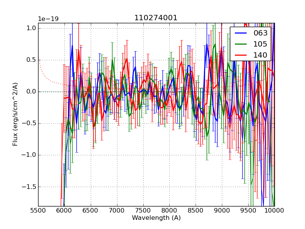The image size is (305, 229).
Task: Select the 105 legend label
Action: coord(261,44)
